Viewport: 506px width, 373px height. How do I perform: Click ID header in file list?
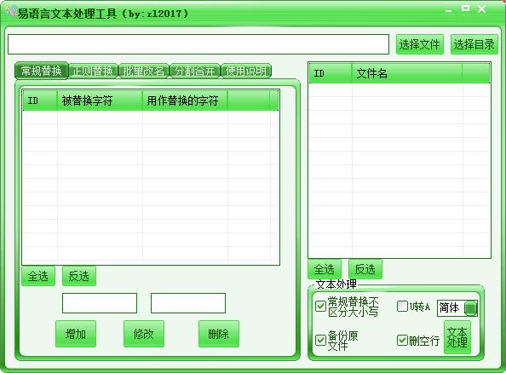(x=331, y=73)
